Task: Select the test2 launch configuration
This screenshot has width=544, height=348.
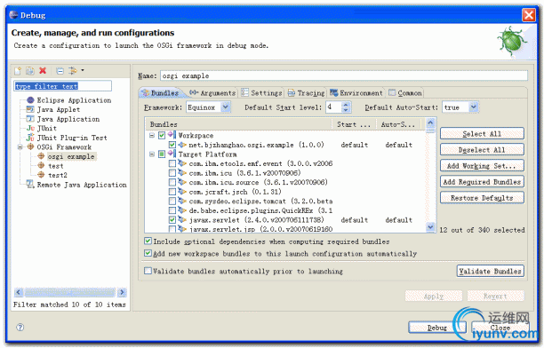Action: (58, 175)
